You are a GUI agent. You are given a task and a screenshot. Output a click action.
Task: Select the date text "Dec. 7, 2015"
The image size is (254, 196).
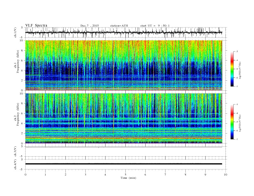coord(89,26)
